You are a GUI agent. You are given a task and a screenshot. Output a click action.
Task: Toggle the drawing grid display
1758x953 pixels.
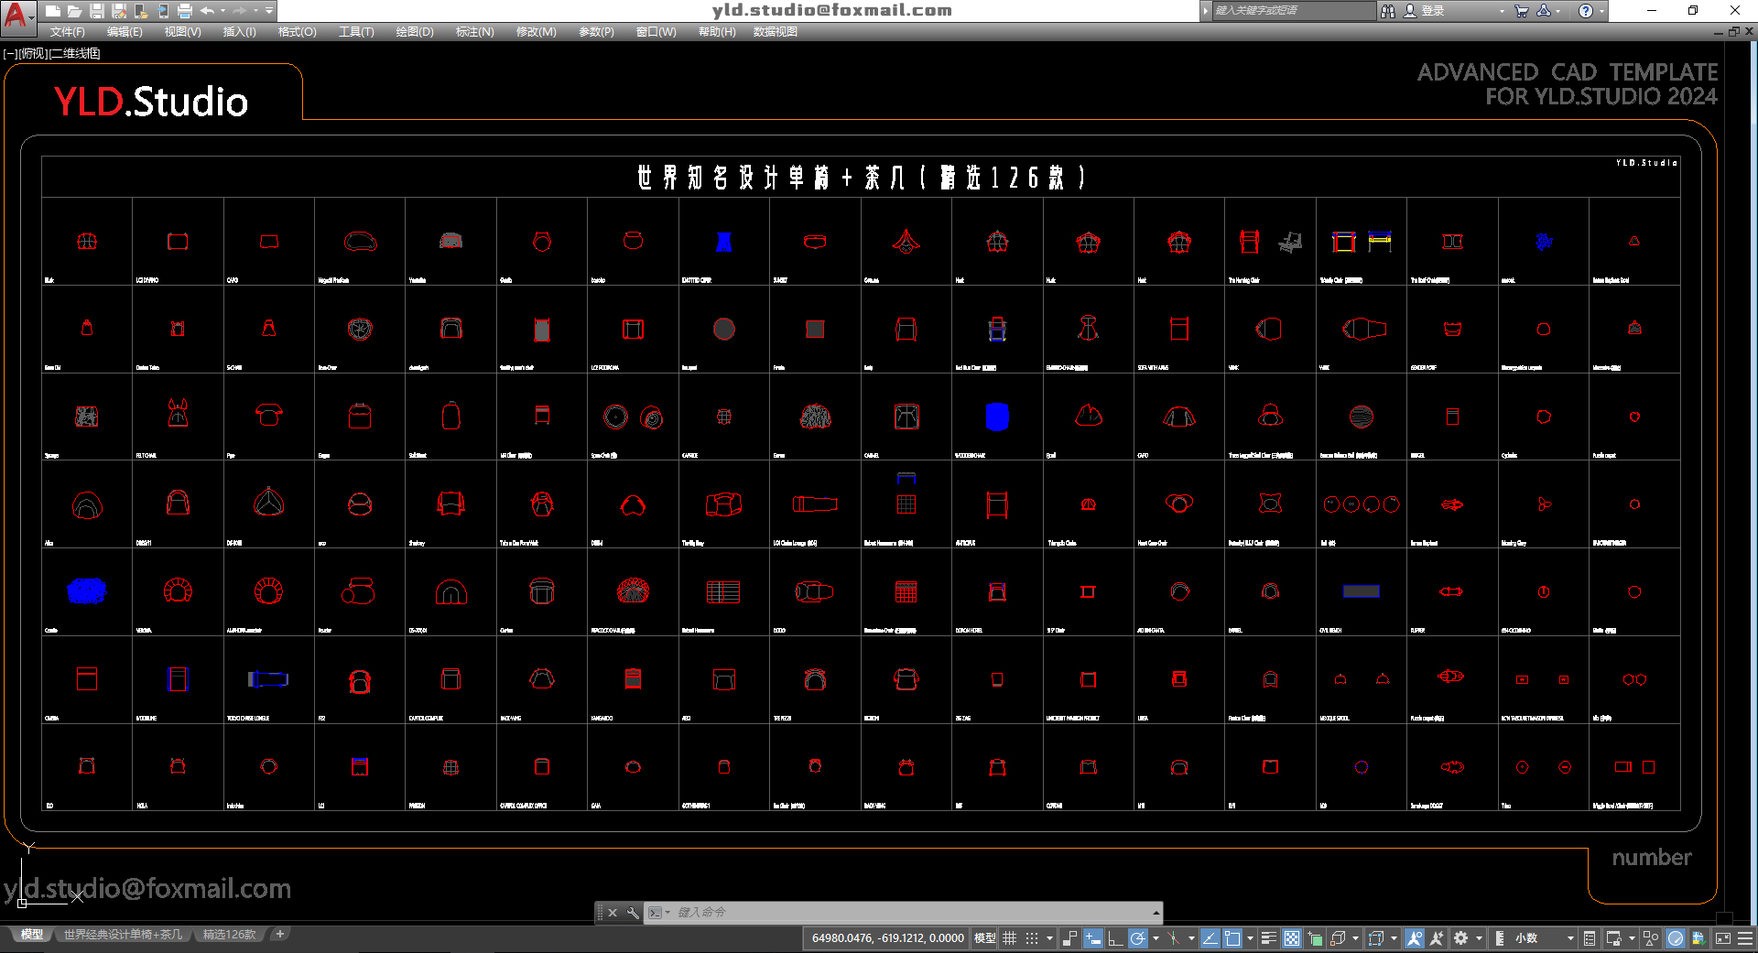[1009, 938]
